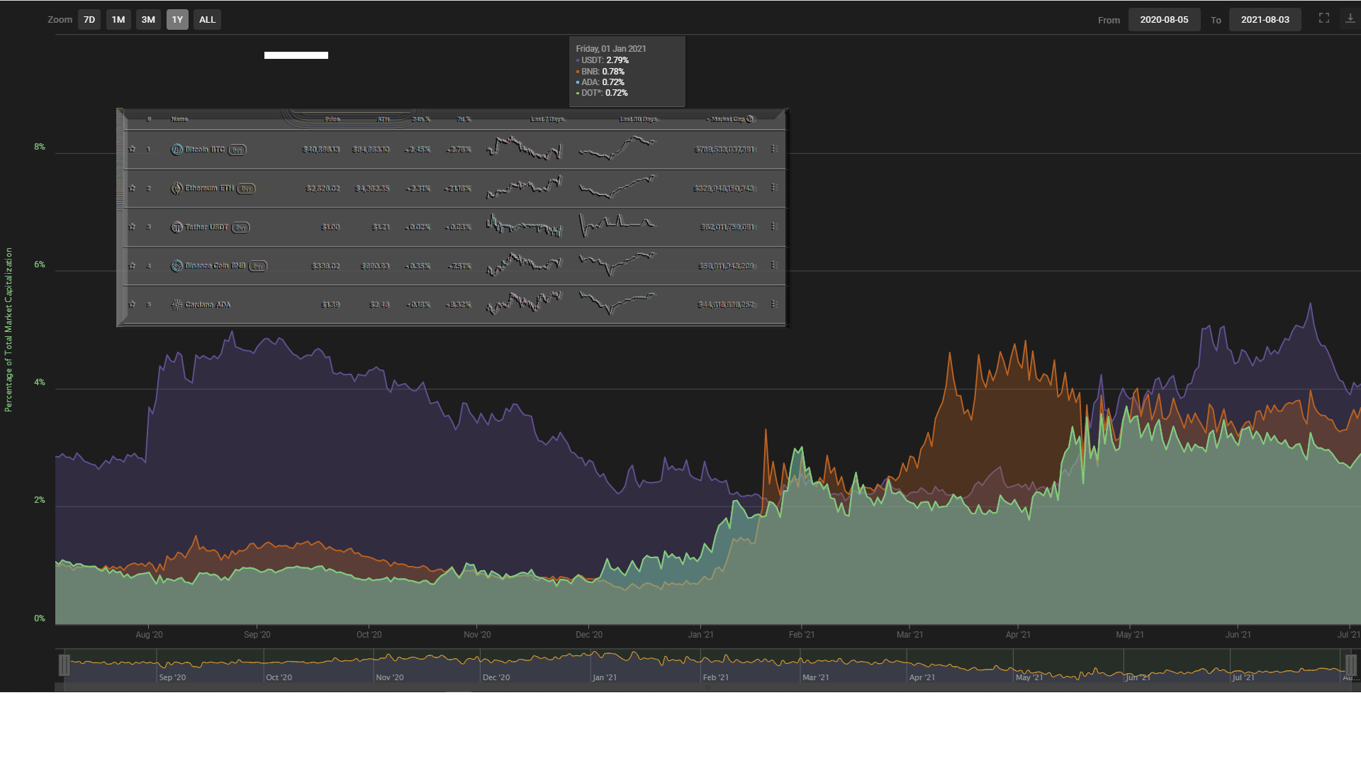
Task: Select the 1M zoom range
Action: coord(118,20)
